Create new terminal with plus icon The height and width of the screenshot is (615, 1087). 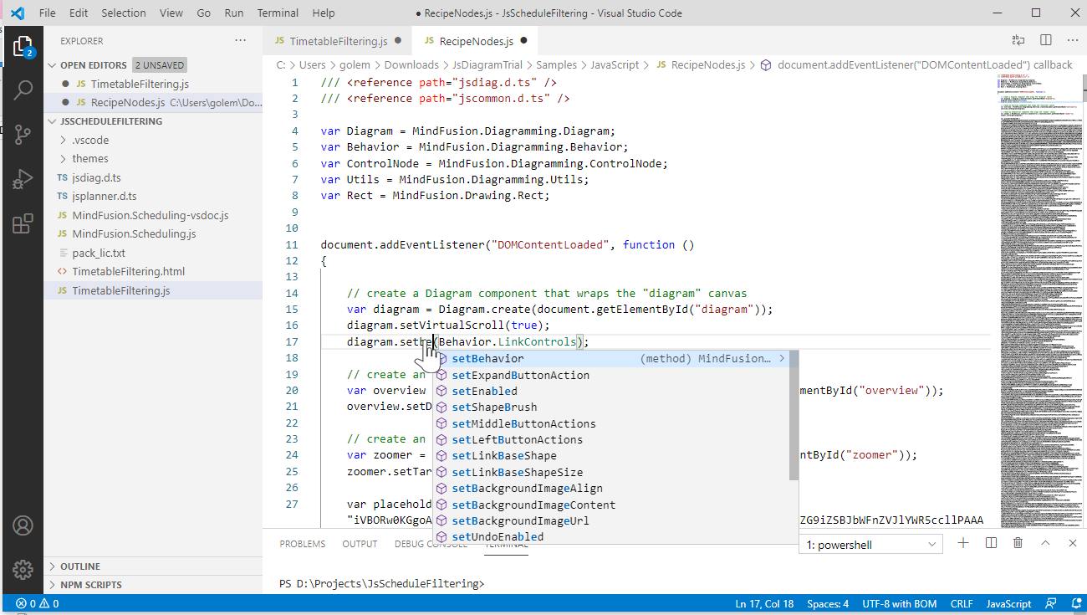pos(963,544)
